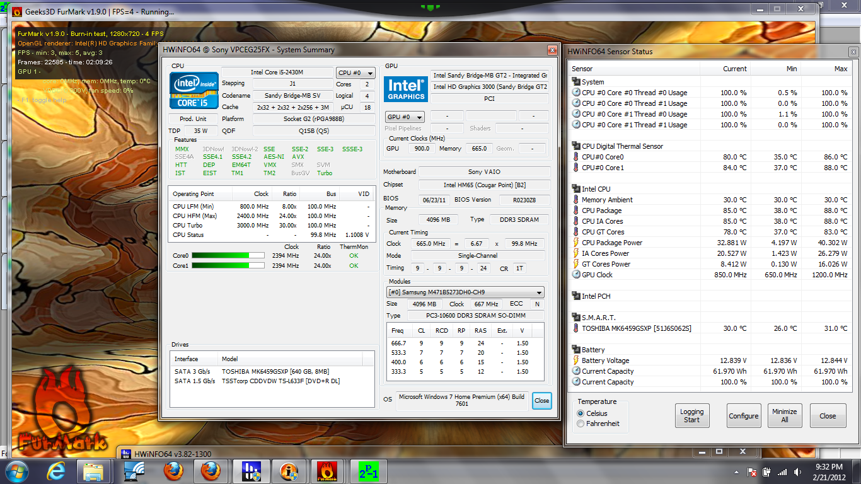This screenshot has height=484, width=861.
Task: Click the Sandy Bridge-MB SV codename field
Action: coord(293,96)
